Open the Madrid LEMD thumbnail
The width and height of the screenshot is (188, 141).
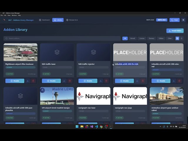coord(57,96)
